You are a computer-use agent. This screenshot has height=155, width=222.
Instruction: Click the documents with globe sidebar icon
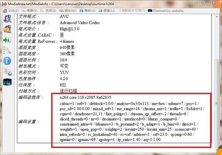7,72
